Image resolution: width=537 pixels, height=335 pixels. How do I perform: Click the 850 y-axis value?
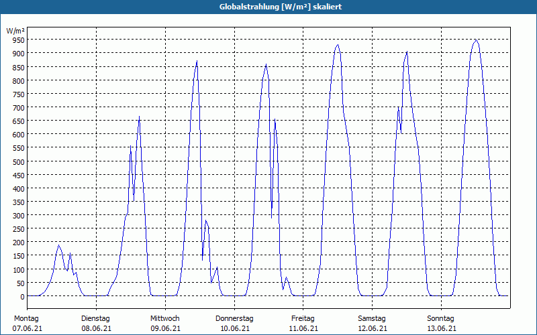[18, 68]
